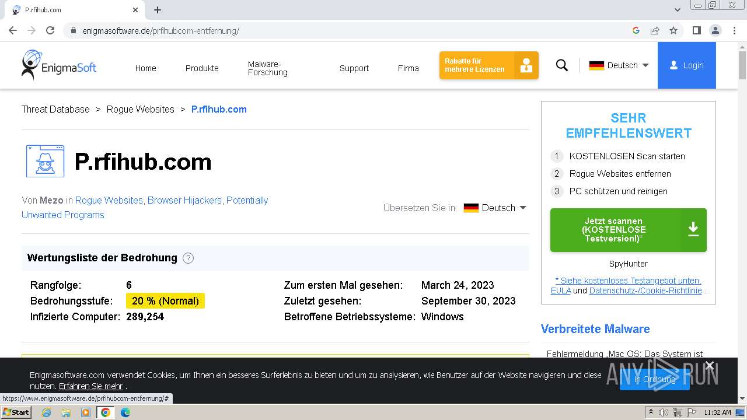Go to Threat Database breadcrumb
Viewport: 747px width, 420px height.
point(55,109)
